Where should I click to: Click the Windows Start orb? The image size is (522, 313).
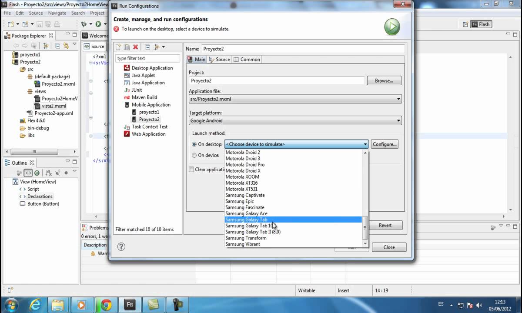coord(11,304)
